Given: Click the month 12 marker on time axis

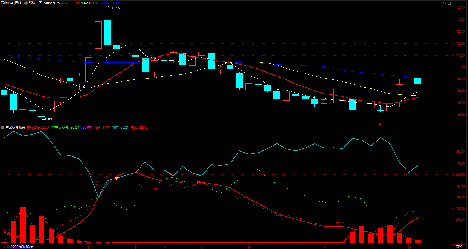Looking at the screenshot, I should point(91,247).
